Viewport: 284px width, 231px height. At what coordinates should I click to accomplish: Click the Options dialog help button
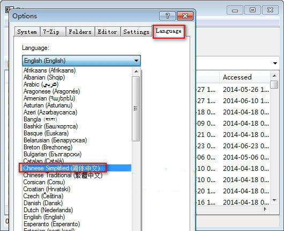point(167,16)
